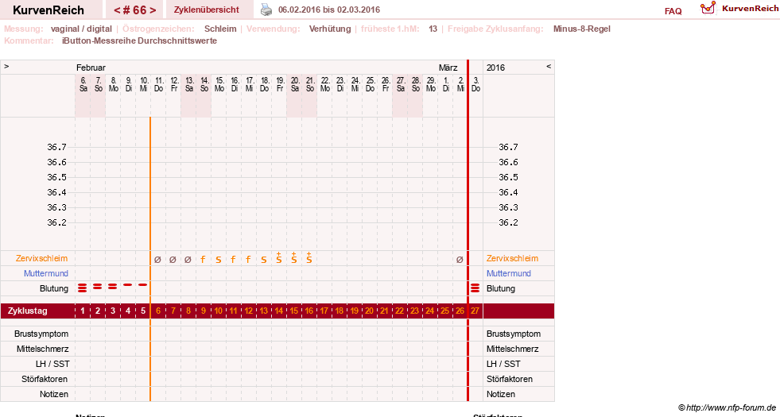Screen dimensions: 780x417
Task: Click the S+ mucus symbol on 19. Fr
Action: pos(278,257)
